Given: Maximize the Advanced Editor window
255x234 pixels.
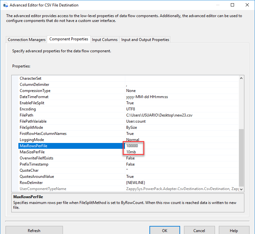Looking at the screenshot, I should point(232,5).
